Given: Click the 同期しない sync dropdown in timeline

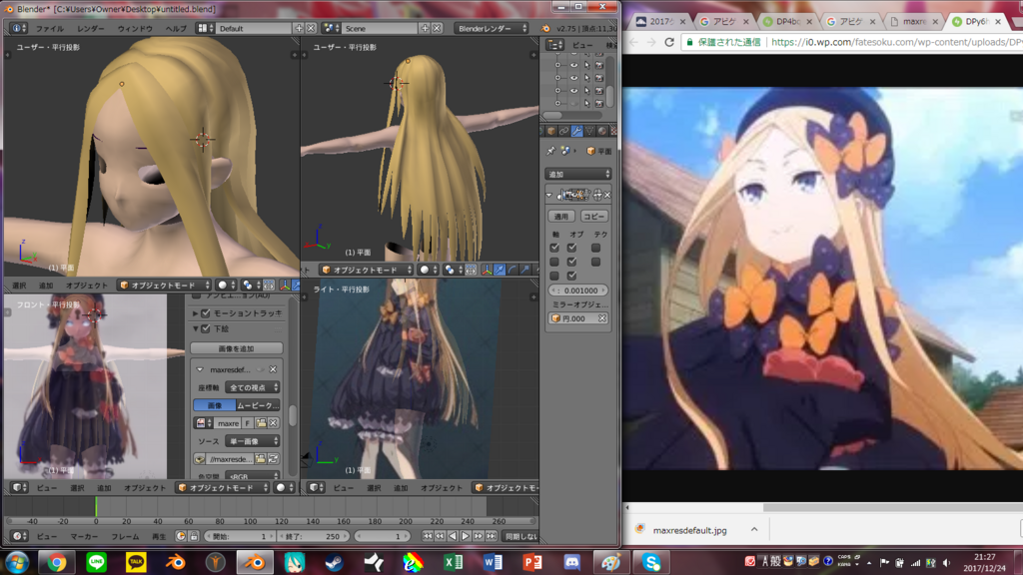Looking at the screenshot, I should point(521,536).
